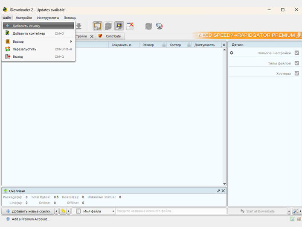302x227 pixels.
Task: Click the scrollbar down arrow of link table
Action: [224, 184]
